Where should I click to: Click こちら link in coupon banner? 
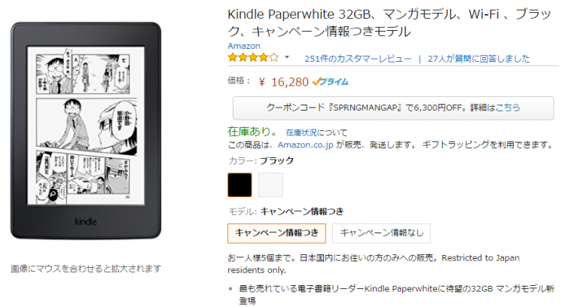tap(508, 108)
